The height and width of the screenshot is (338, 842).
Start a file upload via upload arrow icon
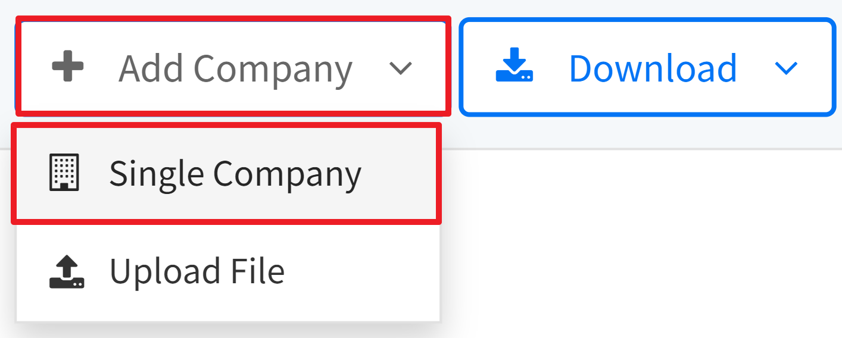click(66, 272)
